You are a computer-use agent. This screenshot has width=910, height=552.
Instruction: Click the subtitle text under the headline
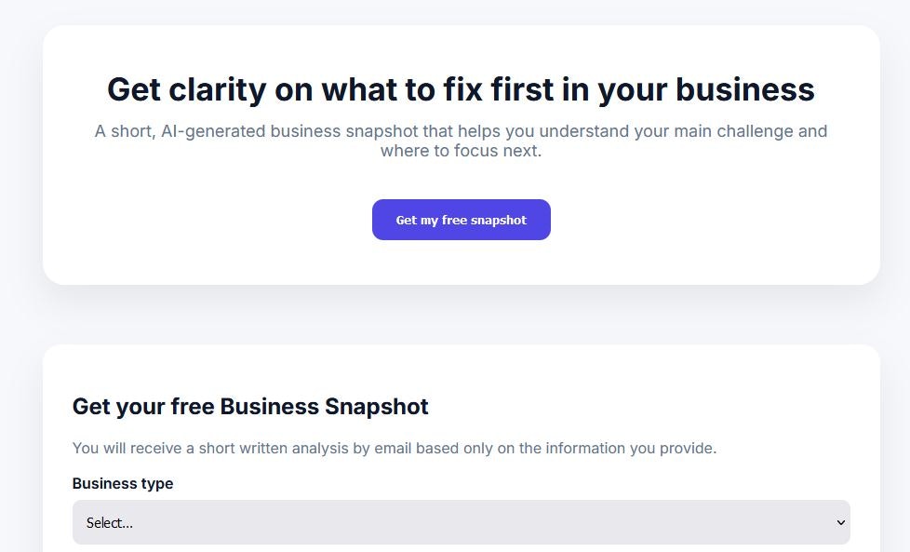coord(461,140)
